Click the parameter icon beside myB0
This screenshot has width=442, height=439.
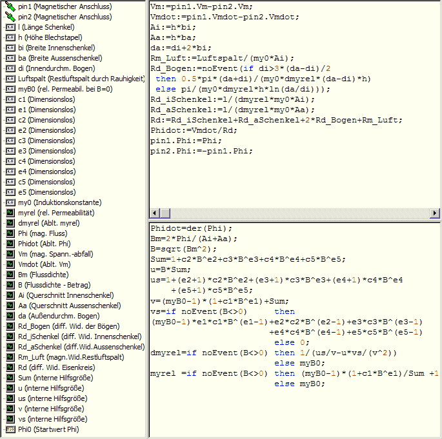pyautogui.click(x=10, y=88)
